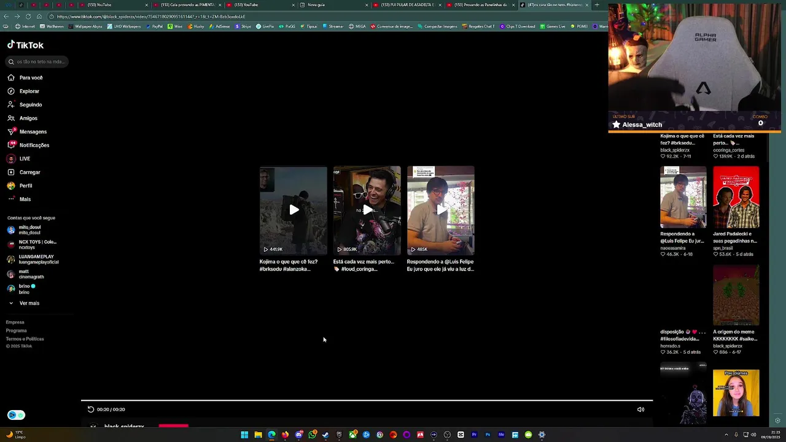Open the PayPal bookmark
786x442 pixels.
[x=154, y=26]
